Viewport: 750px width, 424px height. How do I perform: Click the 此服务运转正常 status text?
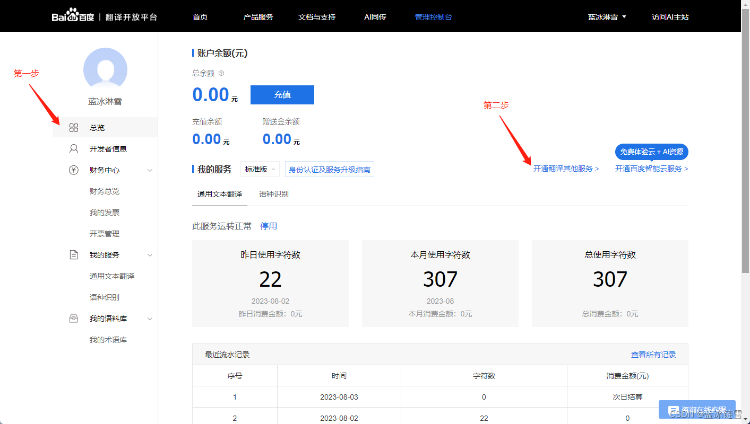(x=222, y=226)
